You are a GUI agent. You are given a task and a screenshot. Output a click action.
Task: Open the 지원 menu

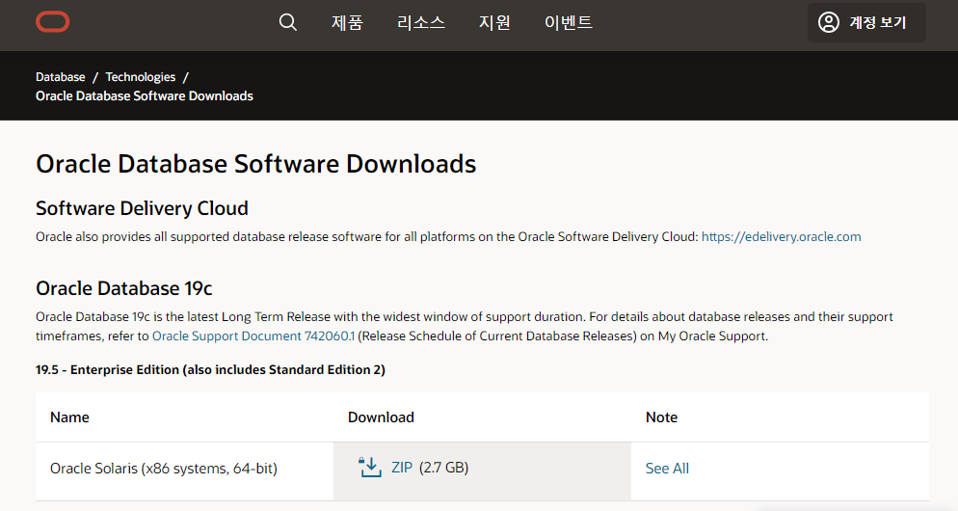point(494,22)
